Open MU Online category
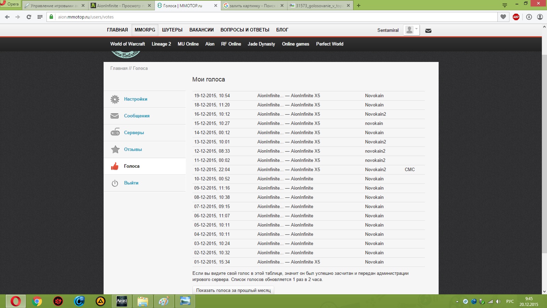 coord(188,44)
